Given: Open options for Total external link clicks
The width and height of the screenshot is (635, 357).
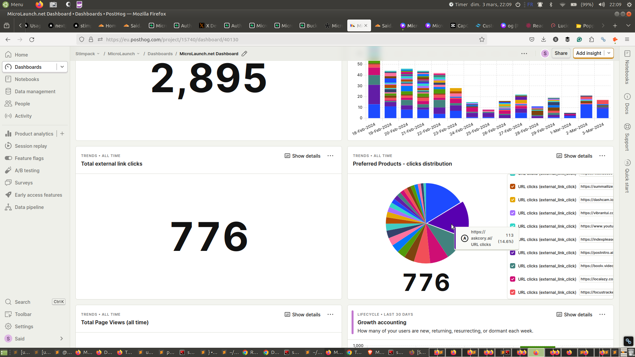Looking at the screenshot, I should pos(330,156).
